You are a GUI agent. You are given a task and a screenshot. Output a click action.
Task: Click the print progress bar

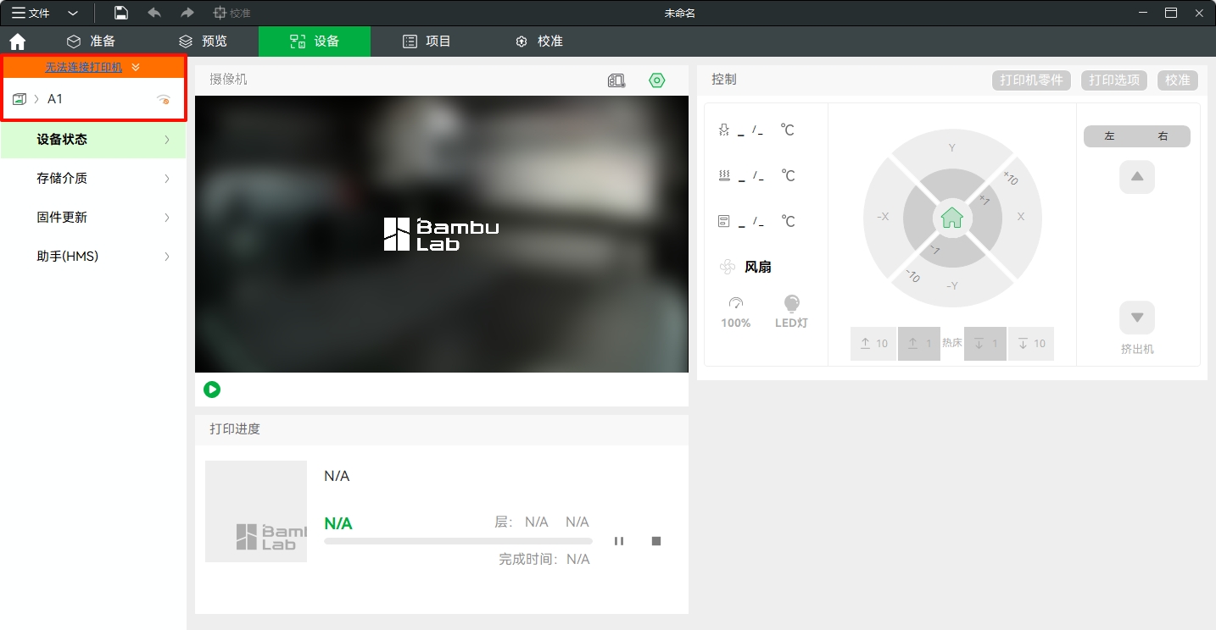point(458,541)
